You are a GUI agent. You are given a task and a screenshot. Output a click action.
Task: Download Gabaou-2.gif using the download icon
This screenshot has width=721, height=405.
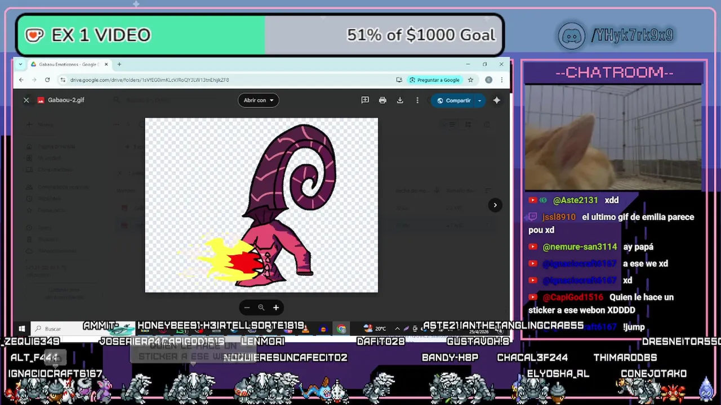pos(400,100)
